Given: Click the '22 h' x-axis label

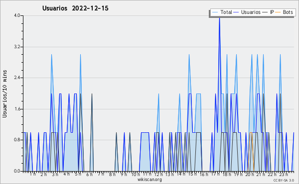Looking at the screenshot, I should point(272,174).
